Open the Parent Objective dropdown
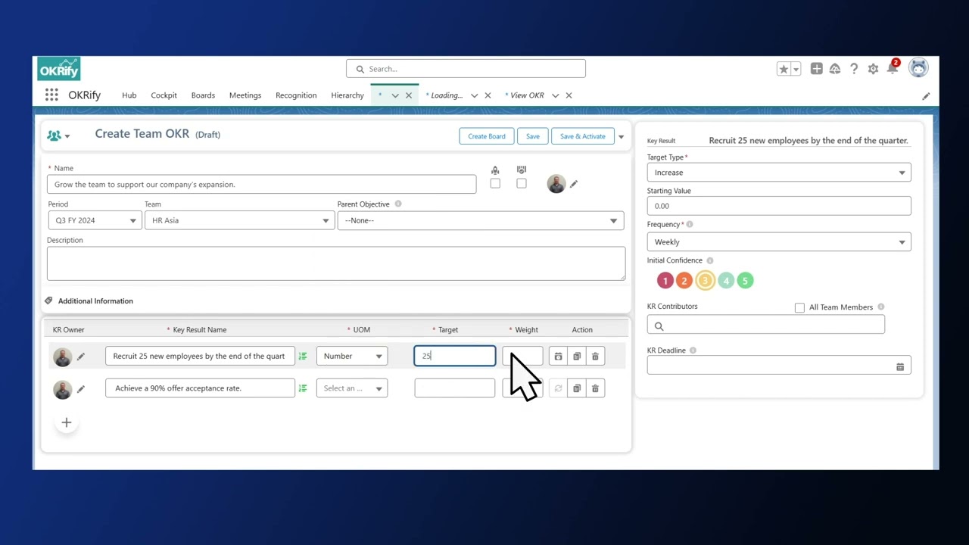 pos(481,220)
